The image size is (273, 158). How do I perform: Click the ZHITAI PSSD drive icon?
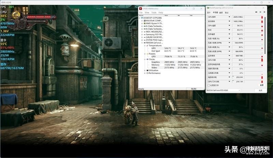(144, 40)
